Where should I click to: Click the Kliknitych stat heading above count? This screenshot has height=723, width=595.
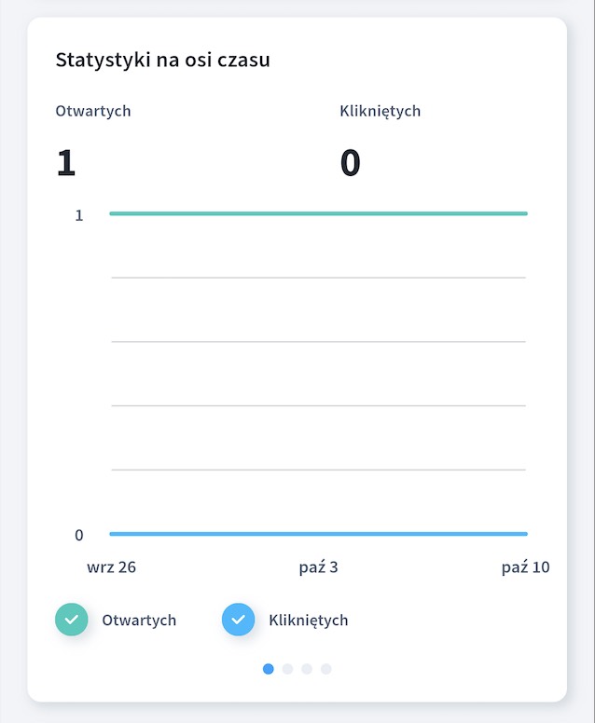coord(381,111)
